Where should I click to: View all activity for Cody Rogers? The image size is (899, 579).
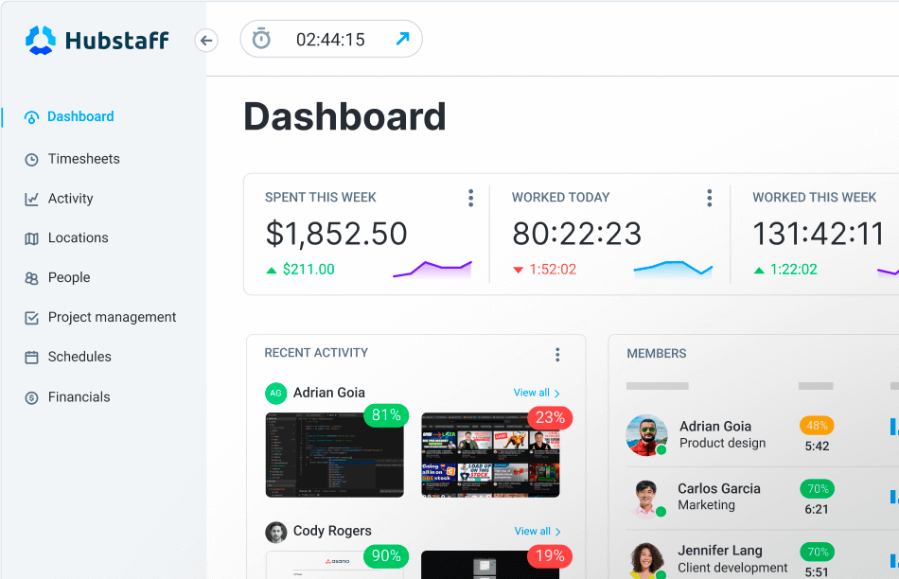pyautogui.click(x=536, y=531)
